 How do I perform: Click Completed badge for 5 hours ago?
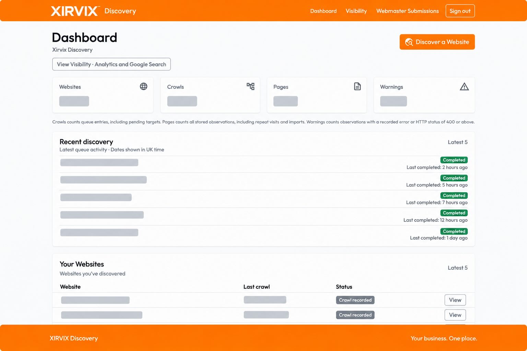click(454, 178)
